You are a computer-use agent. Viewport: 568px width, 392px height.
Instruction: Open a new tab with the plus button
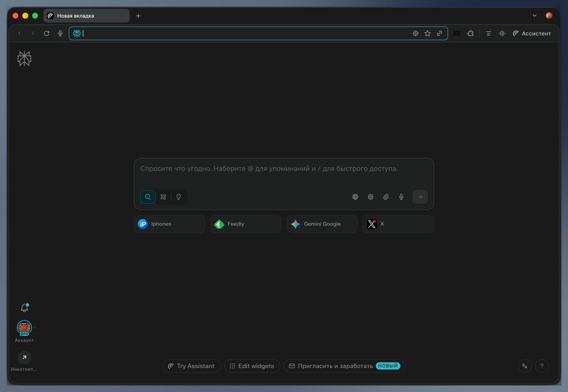click(x=138, y=16)
